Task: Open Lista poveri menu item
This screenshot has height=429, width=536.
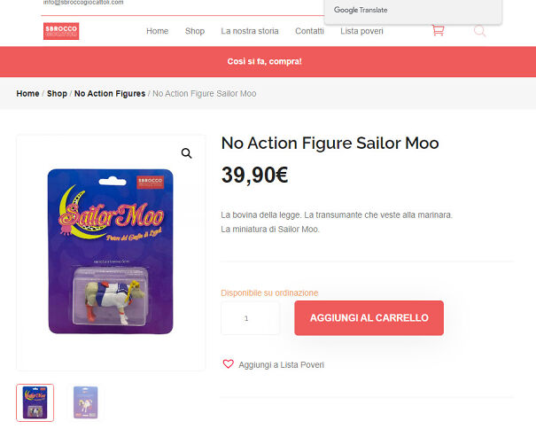Action: click(361, 31)
